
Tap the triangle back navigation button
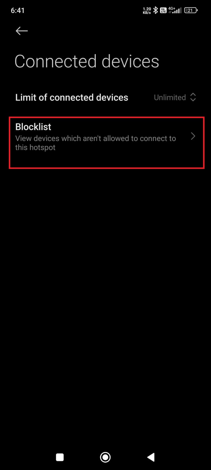pyautogui.click(x=151, y=457)
